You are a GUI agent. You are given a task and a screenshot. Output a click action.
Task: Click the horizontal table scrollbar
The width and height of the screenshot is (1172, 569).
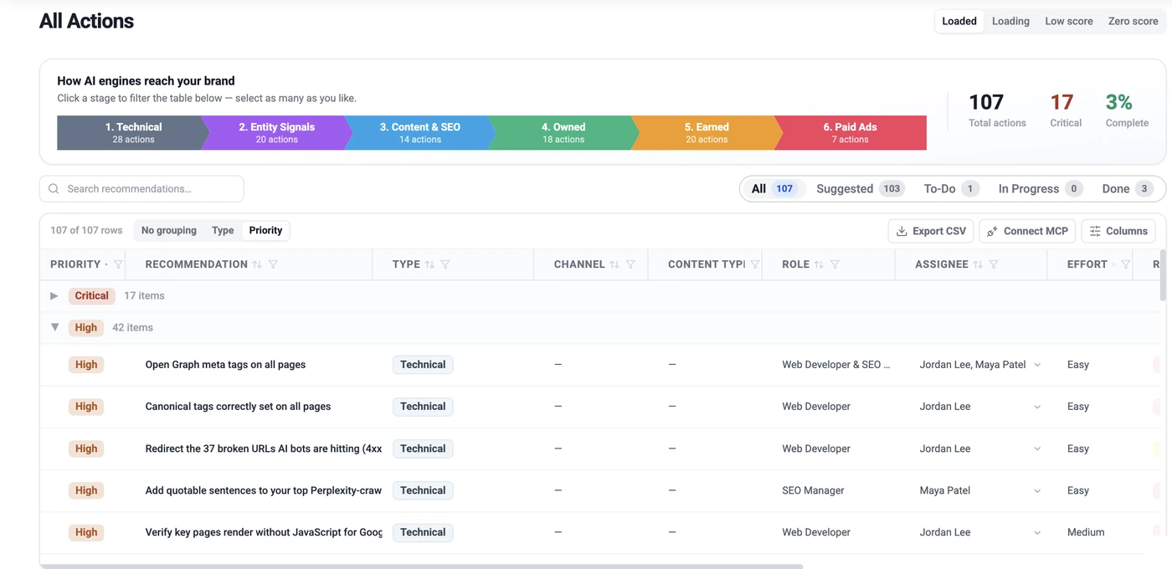pos(422,566)
